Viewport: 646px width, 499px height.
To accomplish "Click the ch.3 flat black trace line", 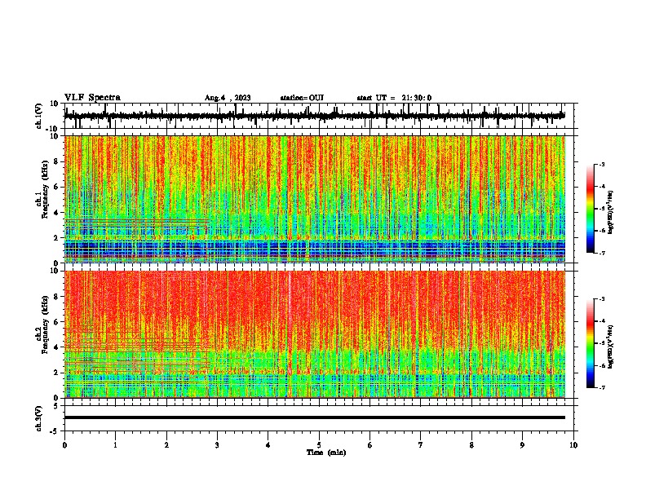I will click(314, 417).
